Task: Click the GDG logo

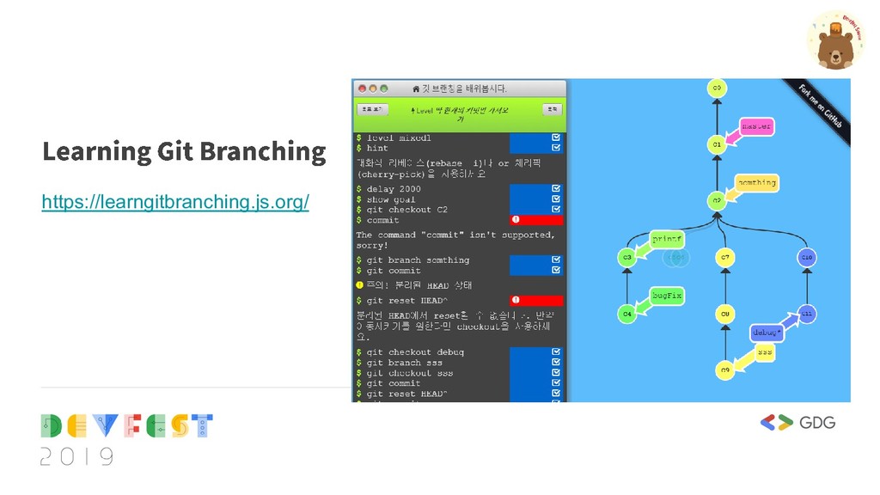Action: pyautogui.click(x=797, y=423)
